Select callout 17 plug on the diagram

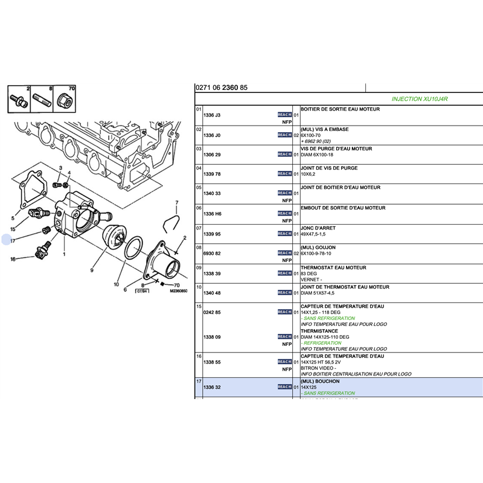pyautogui.click(x=13, y=241)
